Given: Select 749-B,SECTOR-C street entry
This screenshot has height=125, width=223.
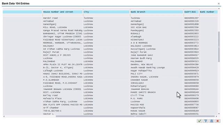Looking at the screenshot, I should 52,111.
